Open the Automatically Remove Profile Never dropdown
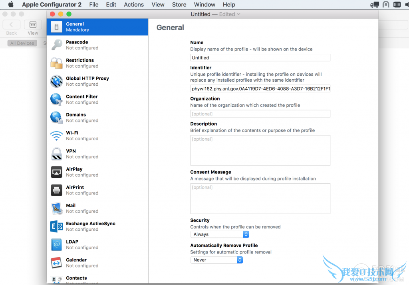 tap(216, 260)
